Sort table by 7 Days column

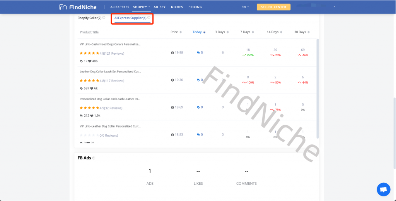point(247,32)
